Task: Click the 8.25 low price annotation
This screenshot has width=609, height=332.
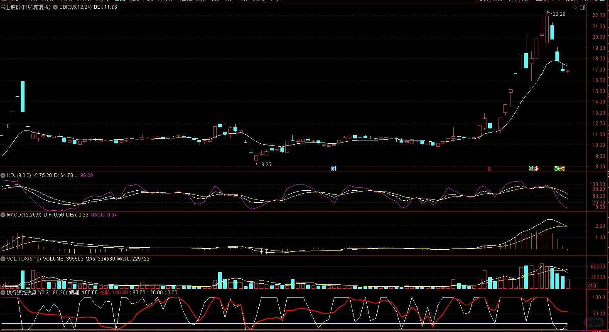Action: point(266,165)
